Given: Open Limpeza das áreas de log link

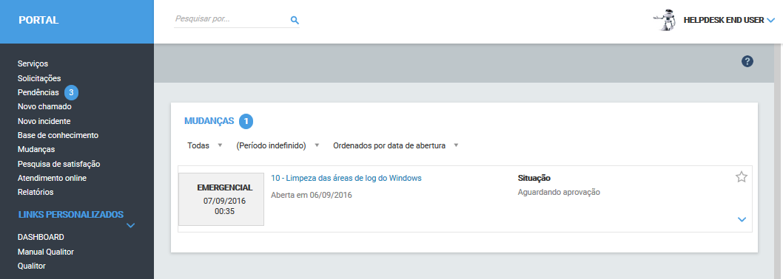Looking at the screenshot, I should pos(346,178).
